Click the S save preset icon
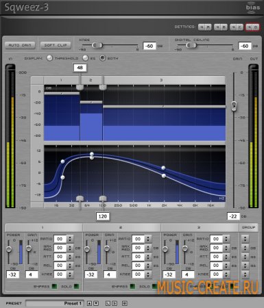The image size is (264, 308). [x=115, y=303]
